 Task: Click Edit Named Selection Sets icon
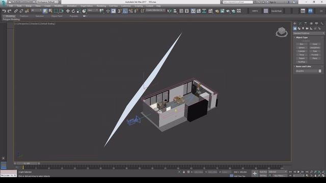point(143,11)
